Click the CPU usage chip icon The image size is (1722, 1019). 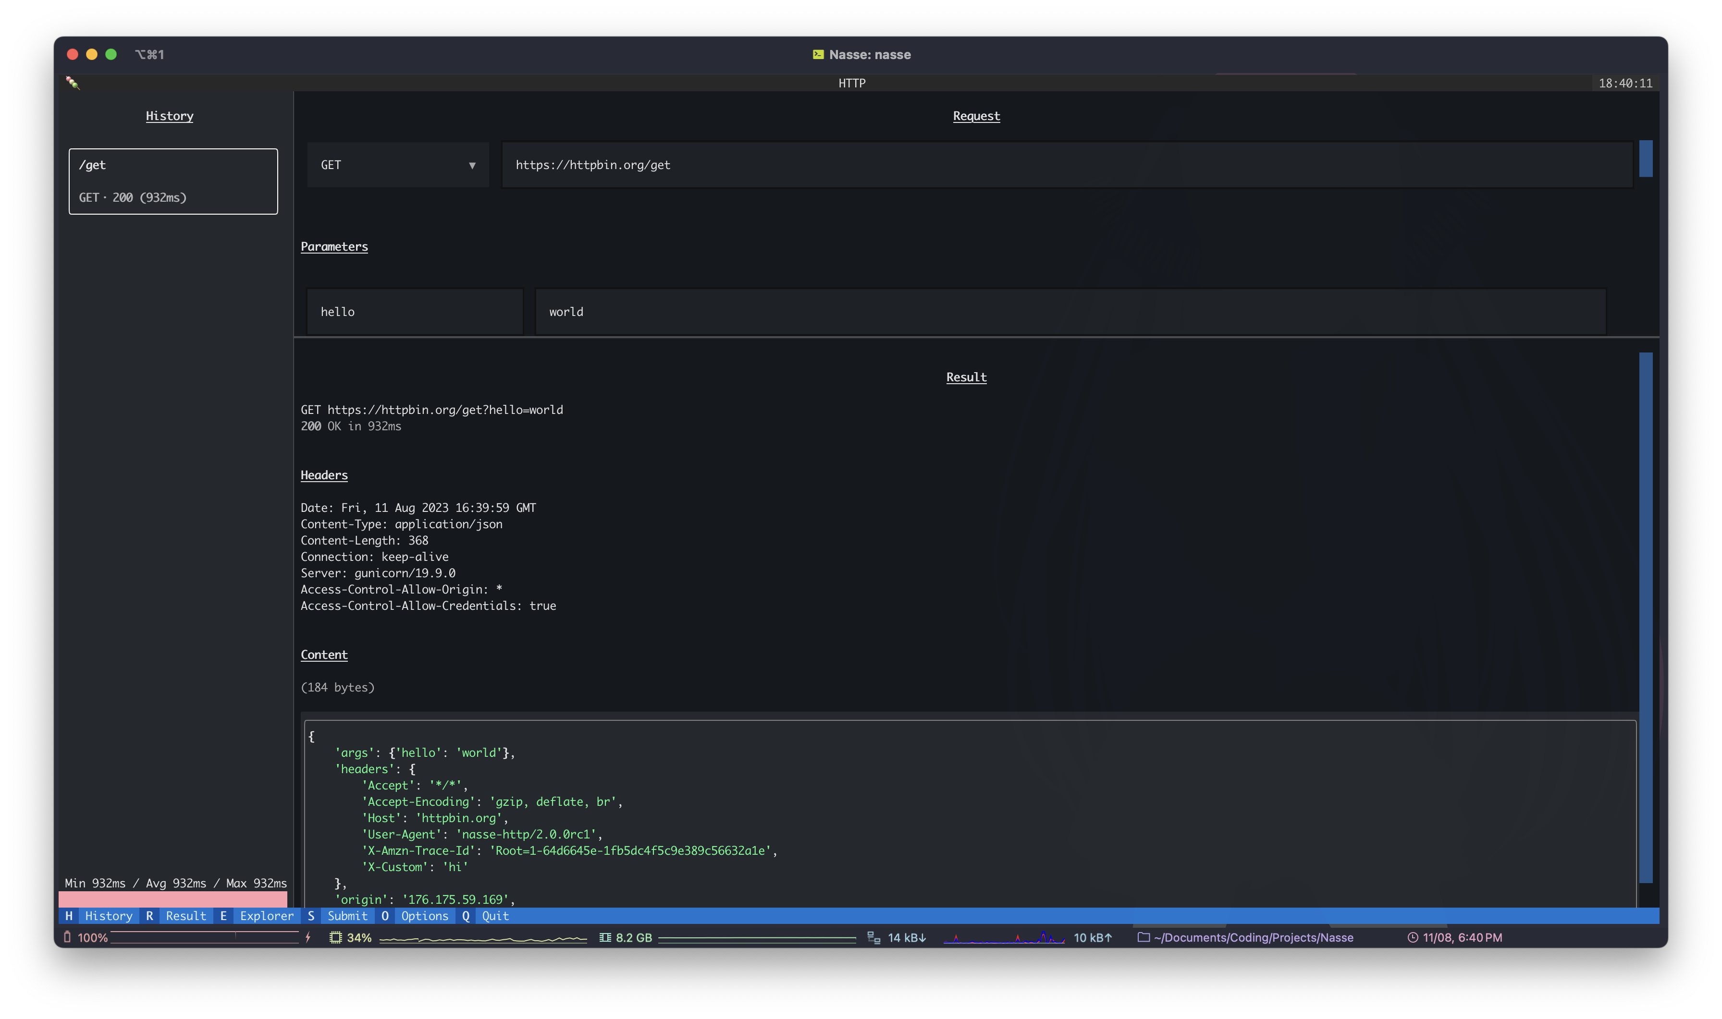[x=335, y=937]
